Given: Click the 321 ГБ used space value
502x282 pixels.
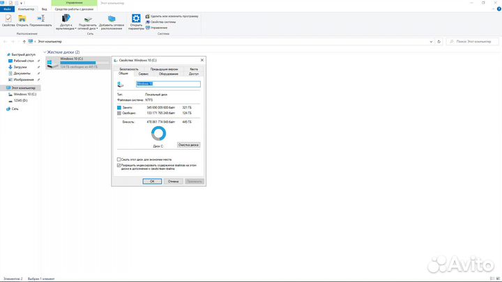Looking at the screenshot, I should pyautogui.click(x=187, y=108).
